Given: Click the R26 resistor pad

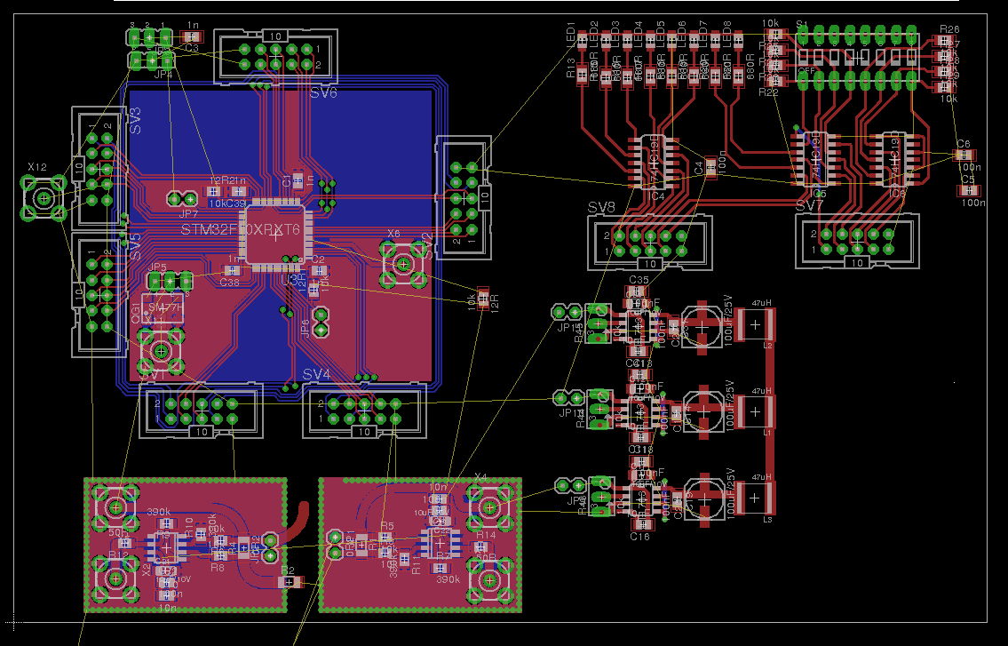Looking at the screenshot, I should coord(944,41).
